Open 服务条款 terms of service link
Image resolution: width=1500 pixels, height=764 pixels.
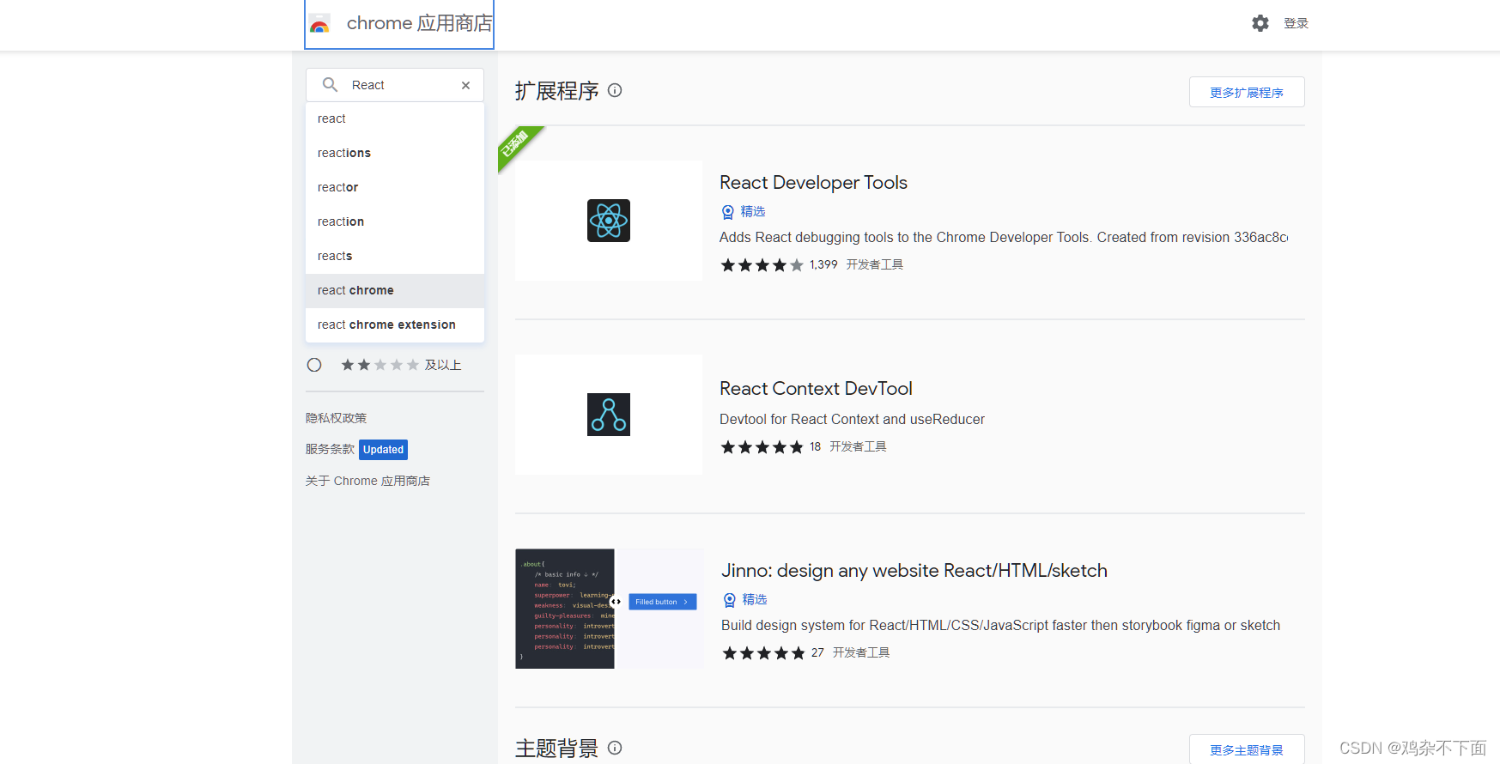pyautogui.click(x=330, y=449)
